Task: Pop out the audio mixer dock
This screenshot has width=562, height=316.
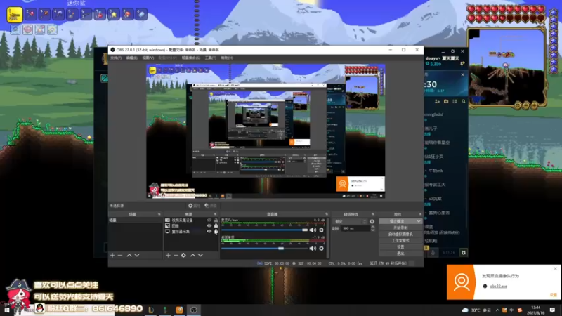Action: (x=327, y=214)
